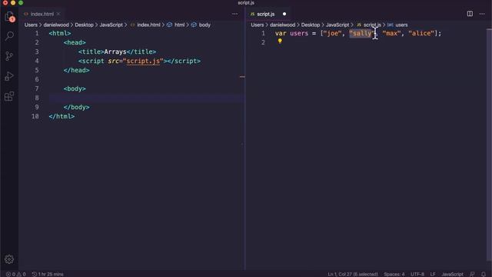
Task: Click the </body> closing tag on line 9
Action: 77,107
